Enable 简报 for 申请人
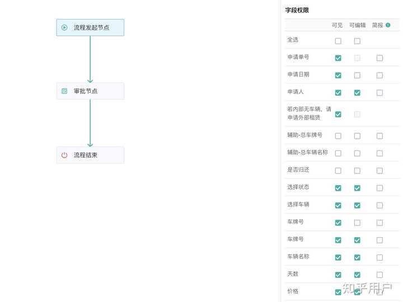The height and width of the screenshot is (302, 403). coord(379,93)
